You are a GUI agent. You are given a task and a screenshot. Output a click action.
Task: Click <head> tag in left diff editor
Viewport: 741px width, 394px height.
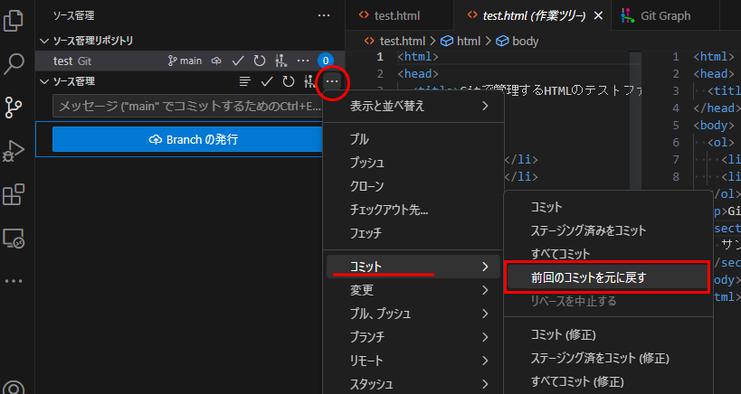click(418, 74)
